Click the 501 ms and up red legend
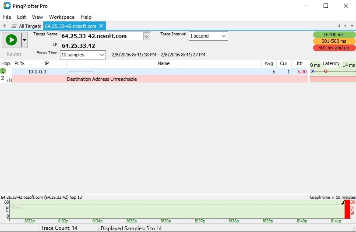Image resolution: width=356 pixels, height=232 pixels. (x=334, y=48)
